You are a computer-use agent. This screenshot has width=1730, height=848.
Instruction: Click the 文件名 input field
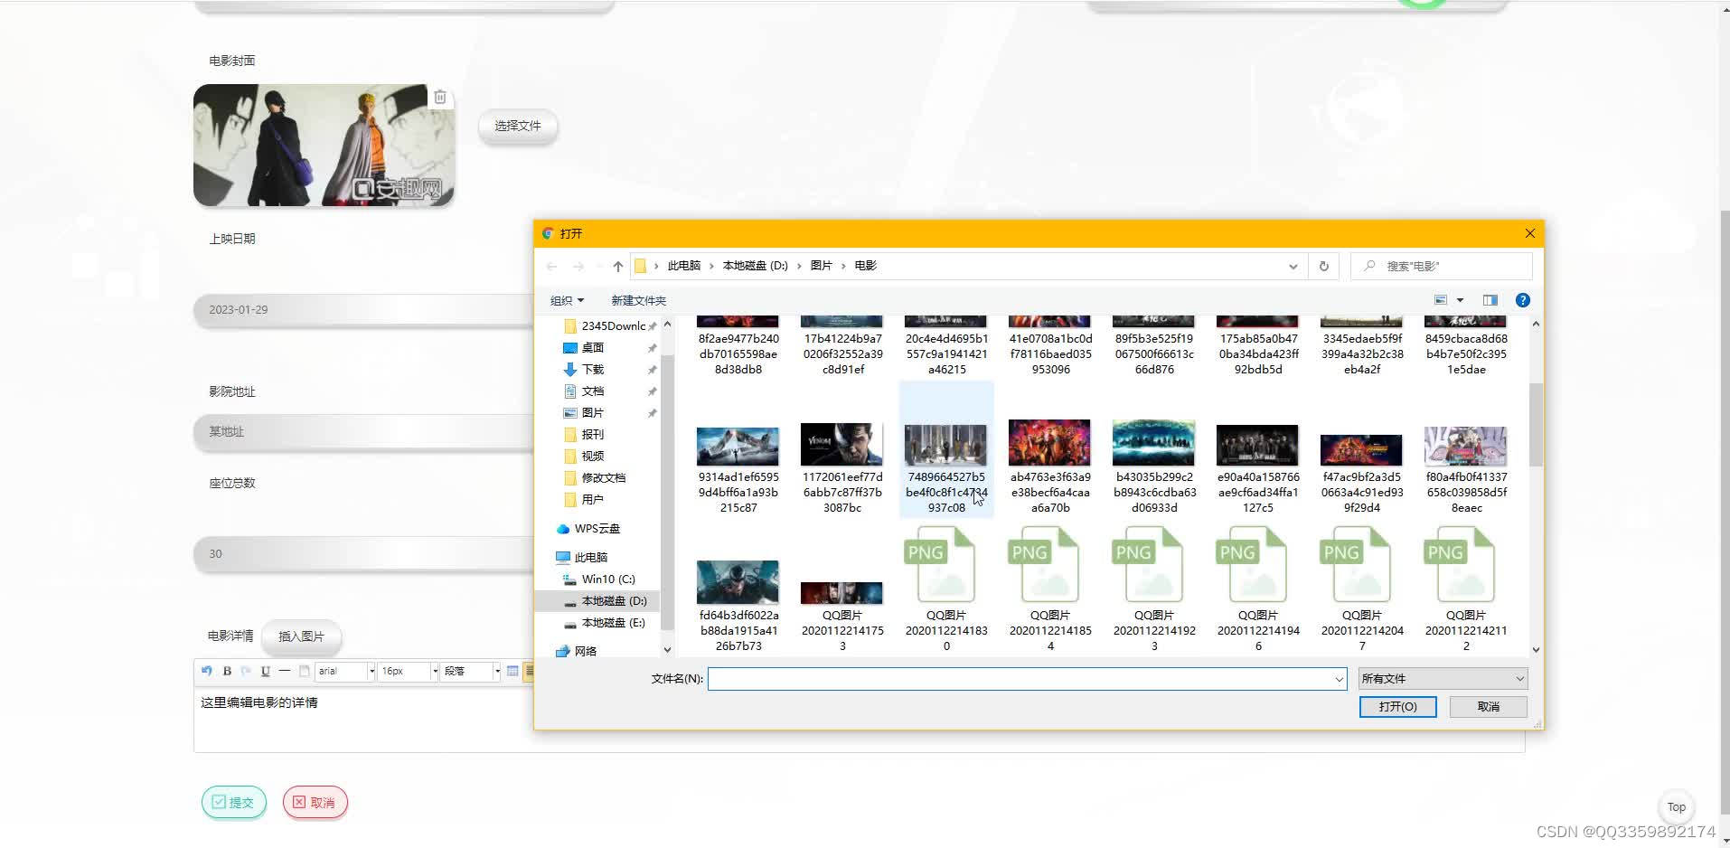1027,679
